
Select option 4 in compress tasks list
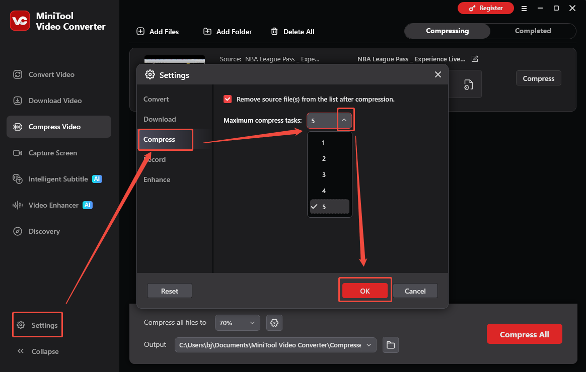pos(330,191)
